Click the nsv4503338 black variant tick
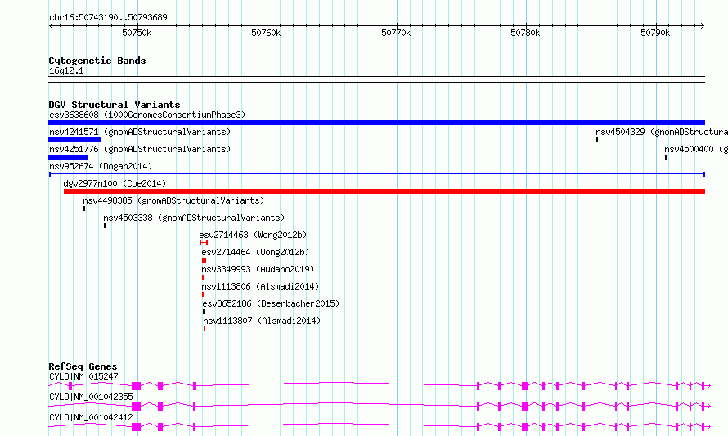 (105, 226)
